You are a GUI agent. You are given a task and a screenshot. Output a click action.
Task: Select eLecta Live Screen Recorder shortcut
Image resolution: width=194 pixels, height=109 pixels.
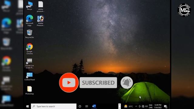point(29,63)
